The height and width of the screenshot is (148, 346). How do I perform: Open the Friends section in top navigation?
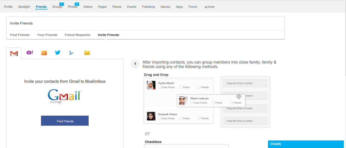coord(41,7)
